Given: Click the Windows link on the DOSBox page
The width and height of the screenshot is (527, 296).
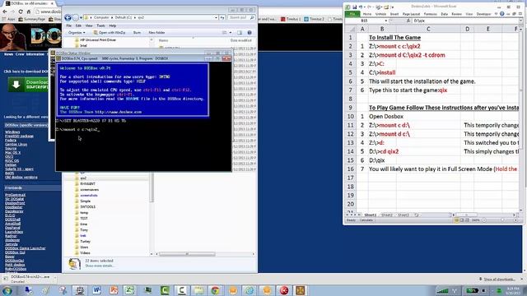Looking at the screenshot, I should click(12, 132).
